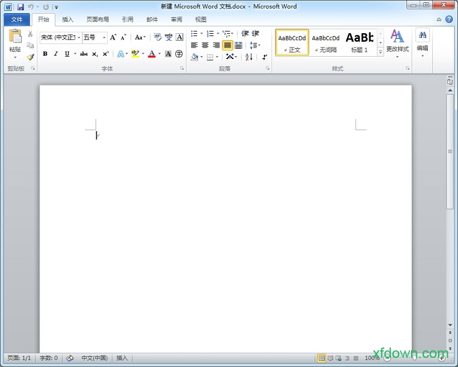Click the subscript x₂ icon
Image resolution: width=458 pixels, height=367 pixels.
pyautogui.click(x=95, y=54)
